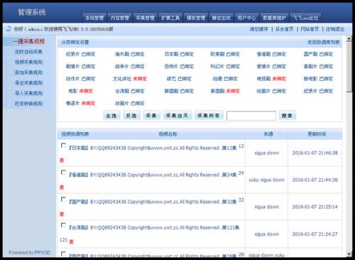The width and height of the screenshot is (355, 260).
Task: Click 返回资源库列表 link
Action: [324, 42]
